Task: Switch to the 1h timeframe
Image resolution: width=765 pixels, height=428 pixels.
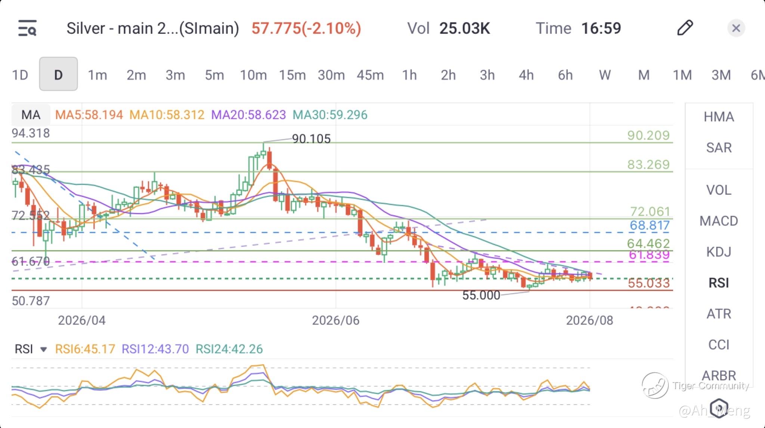Action: (x=409, y=75)
